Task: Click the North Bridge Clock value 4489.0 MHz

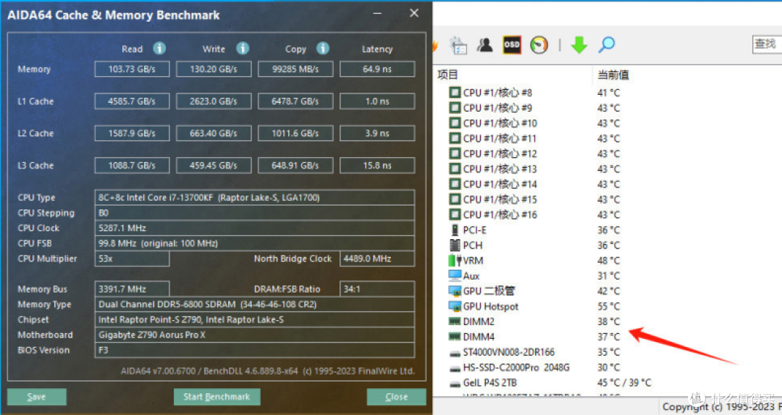Action: pos(377,259)
